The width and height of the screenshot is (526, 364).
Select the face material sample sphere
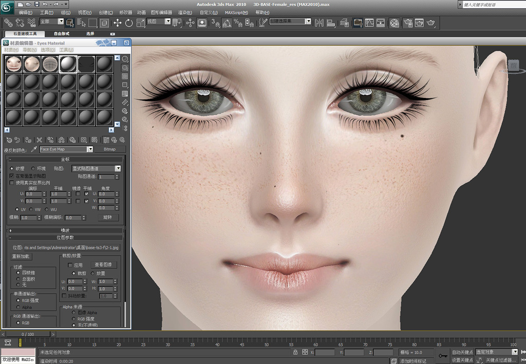click(13, 64)
